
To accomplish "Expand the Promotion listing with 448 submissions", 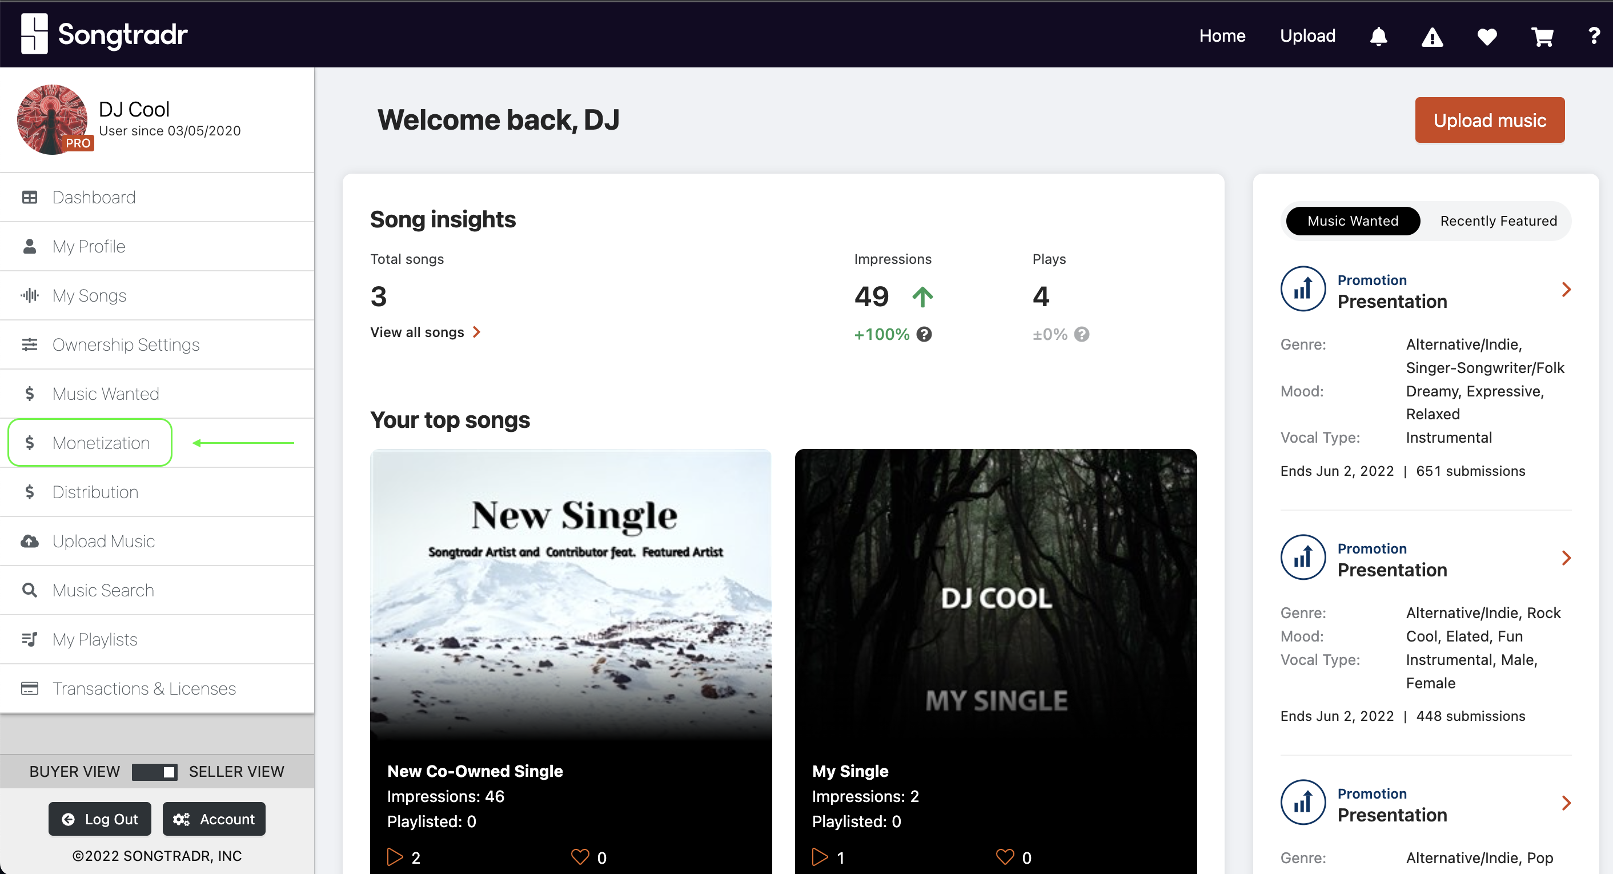I will [x=1566, y=558].
